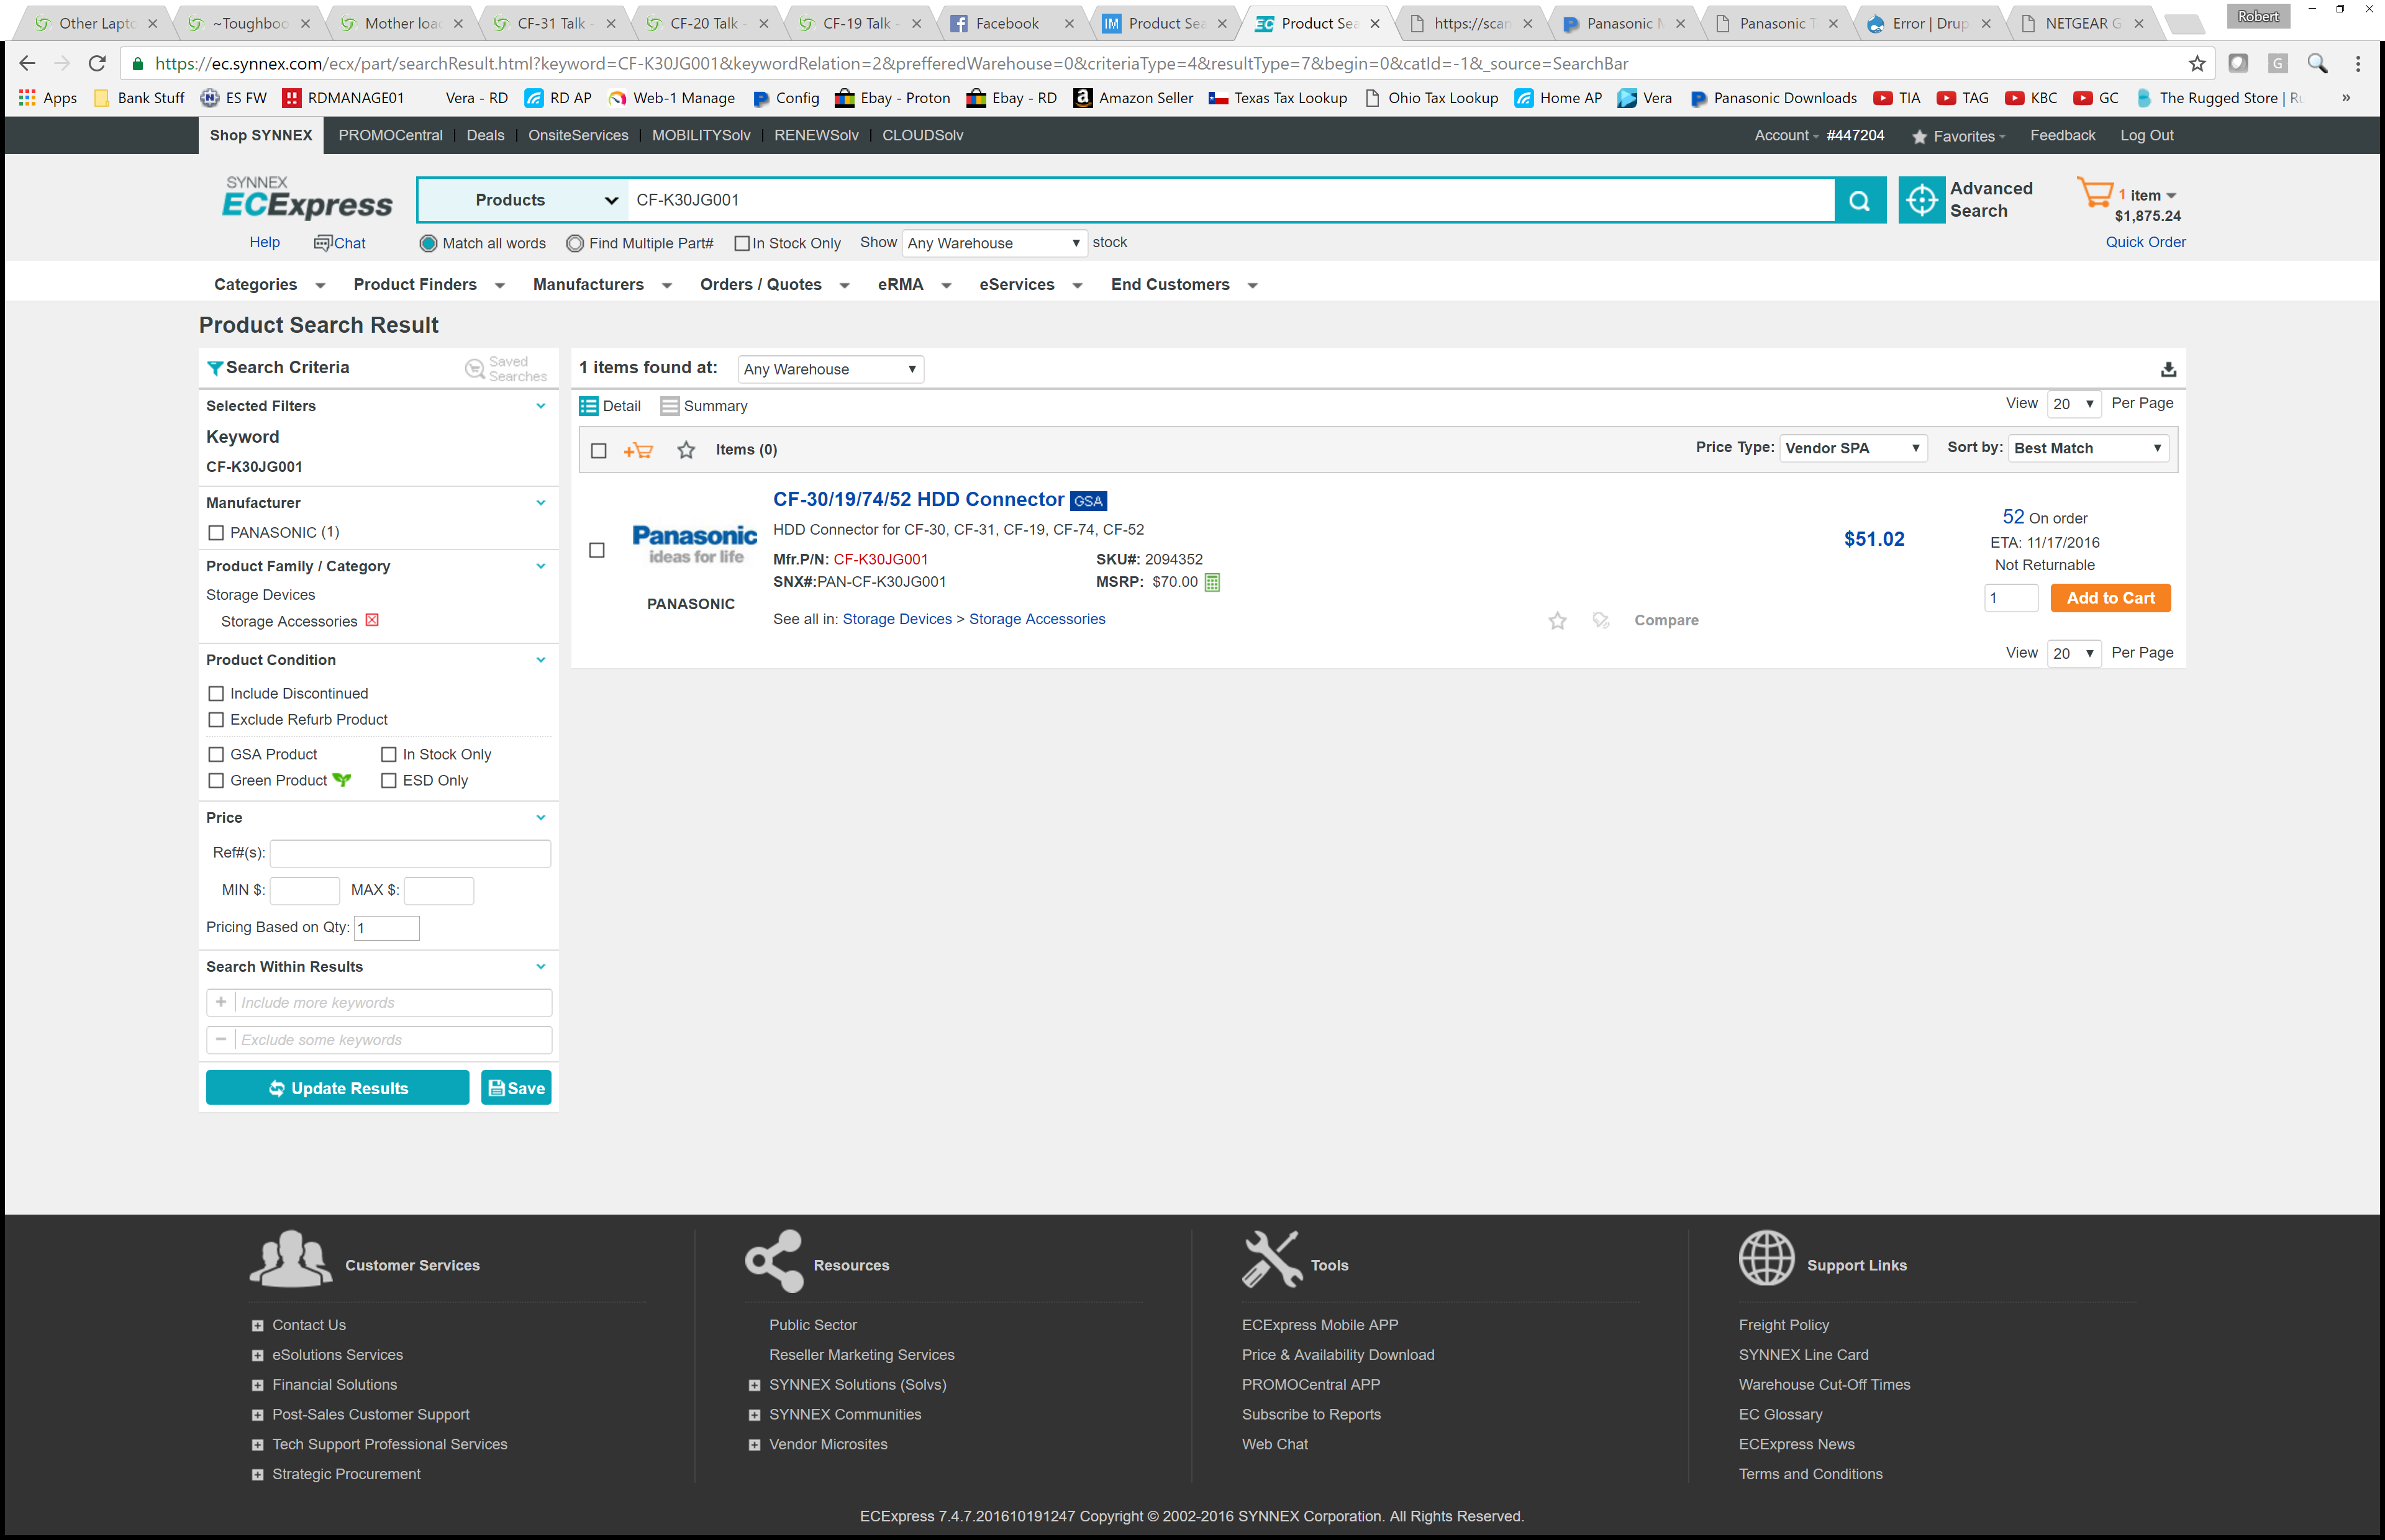The height and width of the screenshot is (1540, 2385).
Task: Star the HDD Connector product
Action: tap(1557, 621)
